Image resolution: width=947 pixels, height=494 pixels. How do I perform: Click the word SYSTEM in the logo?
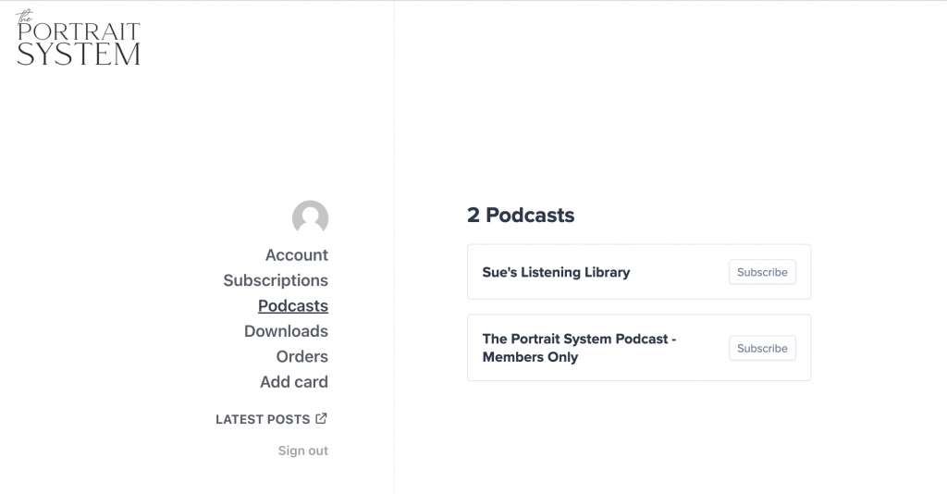click(x=79, y=55)
